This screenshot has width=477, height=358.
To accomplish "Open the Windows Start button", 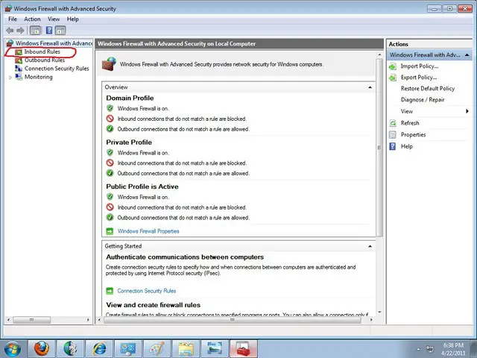I will point(12,349).
